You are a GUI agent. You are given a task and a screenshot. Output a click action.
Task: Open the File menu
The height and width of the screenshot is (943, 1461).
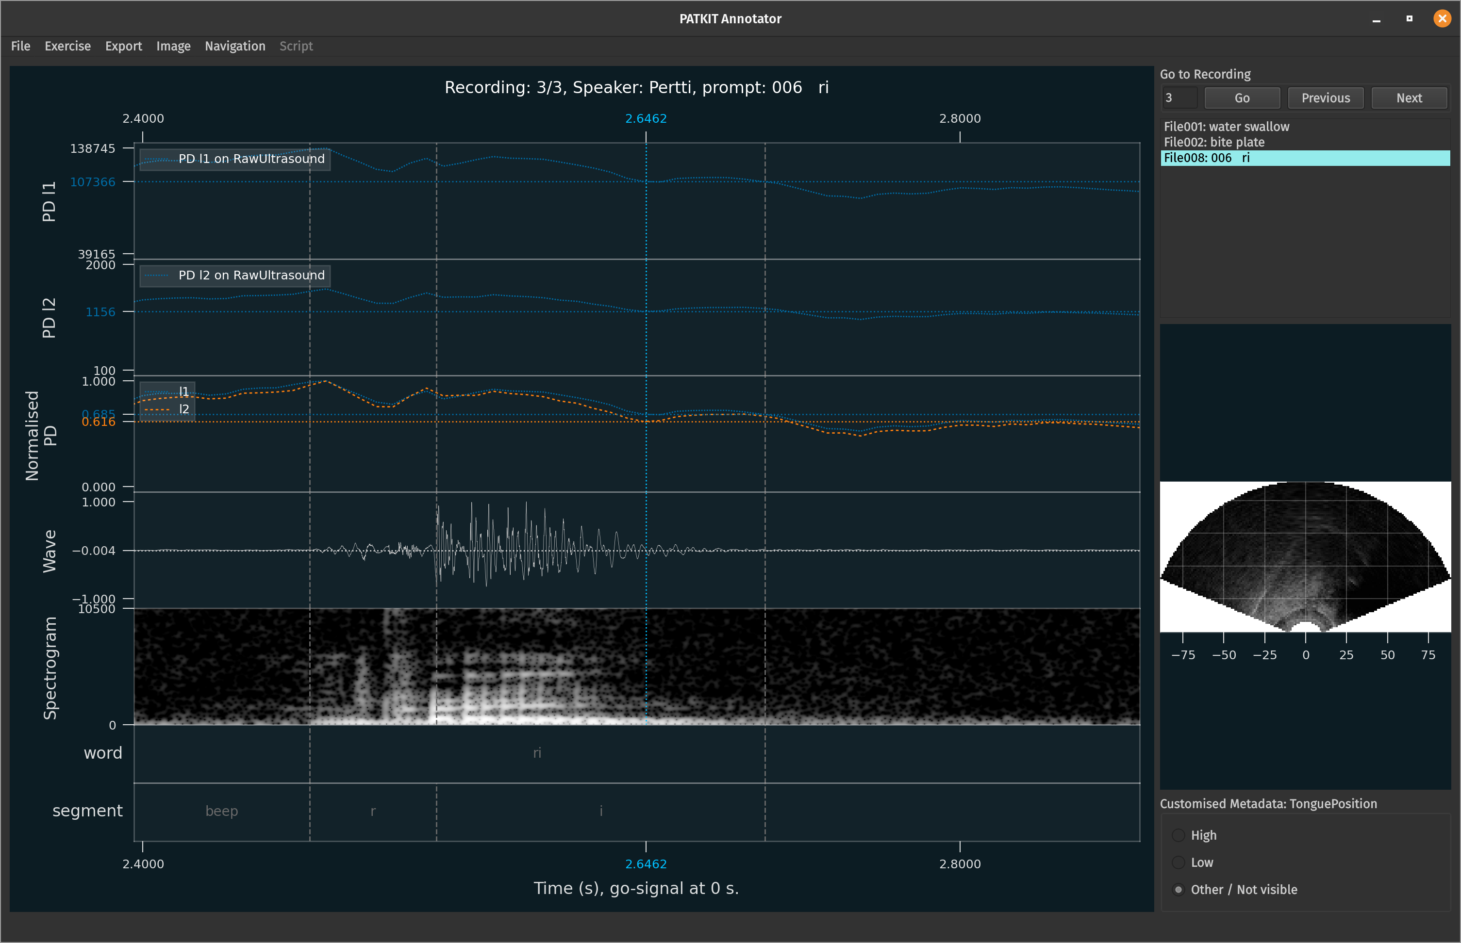coord(20,46)
